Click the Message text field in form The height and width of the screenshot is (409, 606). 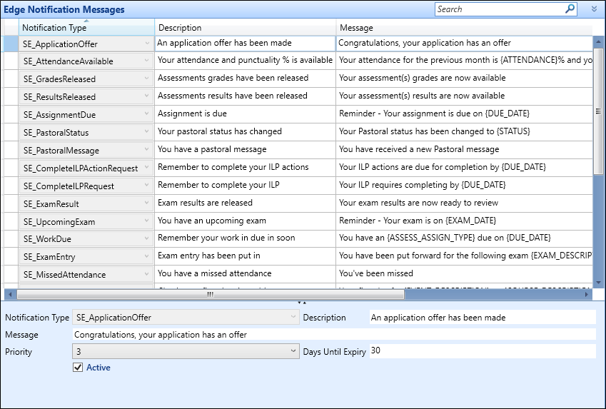[x=333, y=335]
